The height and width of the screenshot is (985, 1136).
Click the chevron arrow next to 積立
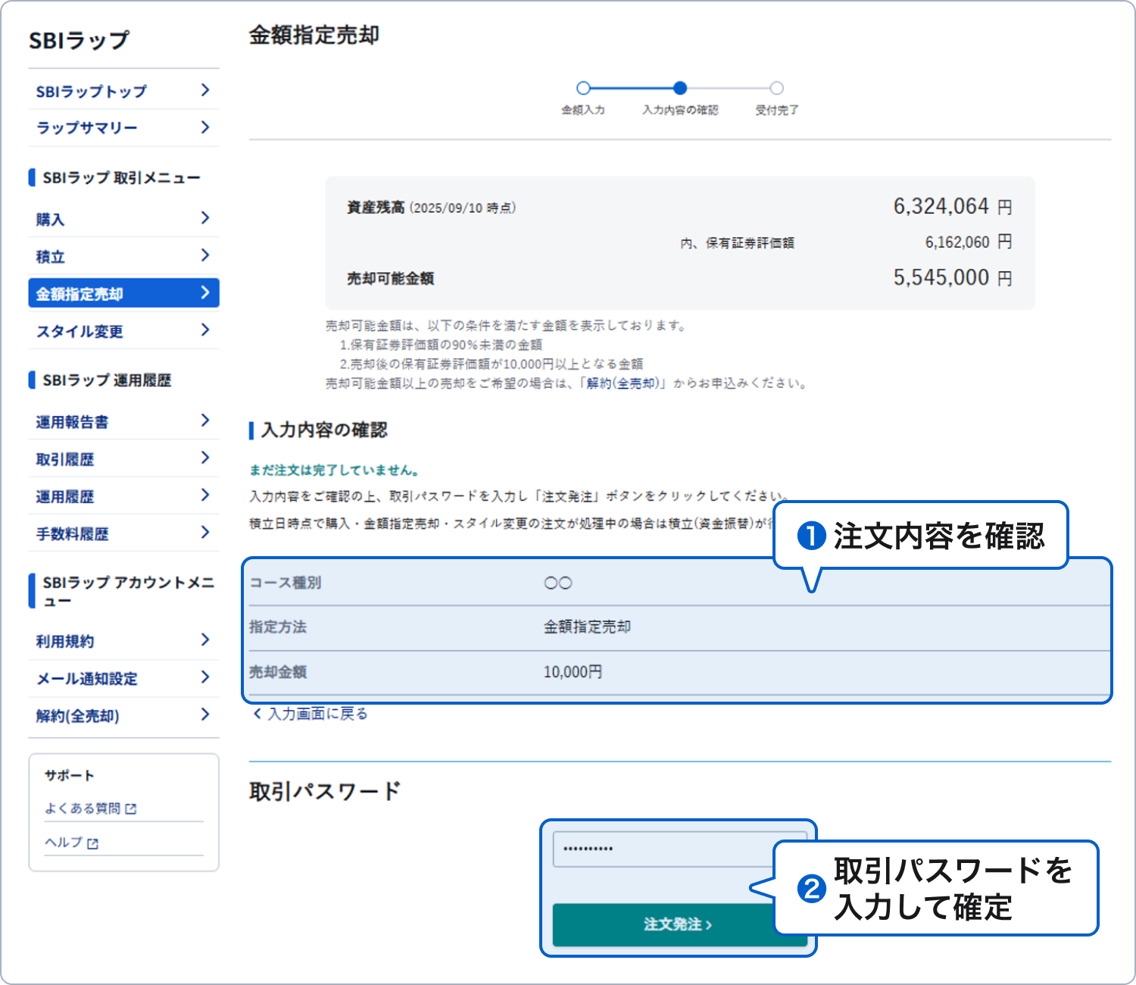pos(204,255)
